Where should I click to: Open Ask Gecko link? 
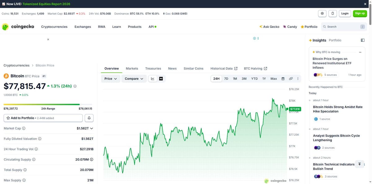pos(269,27)
